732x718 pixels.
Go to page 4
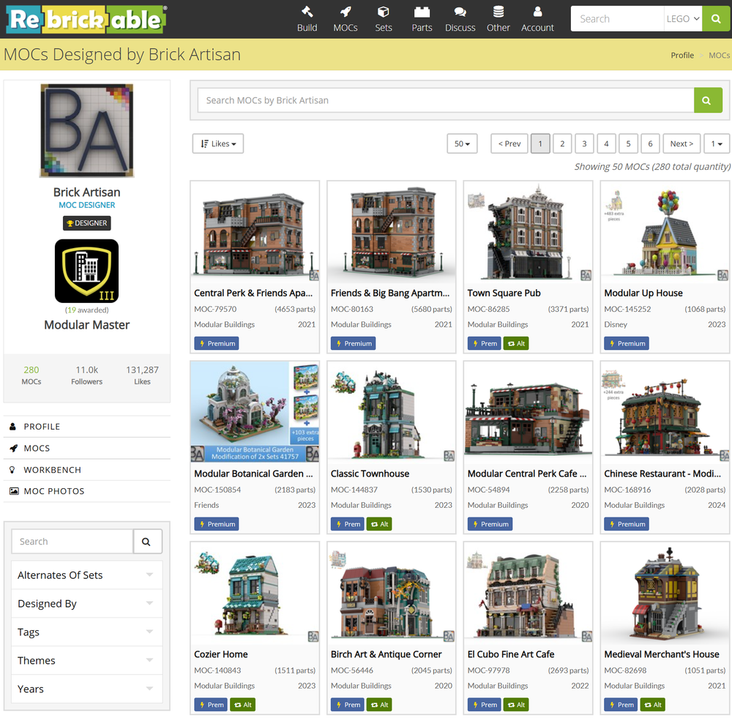click(606, 143)
